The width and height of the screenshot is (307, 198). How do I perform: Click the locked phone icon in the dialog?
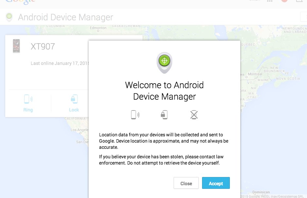(164, 115)
